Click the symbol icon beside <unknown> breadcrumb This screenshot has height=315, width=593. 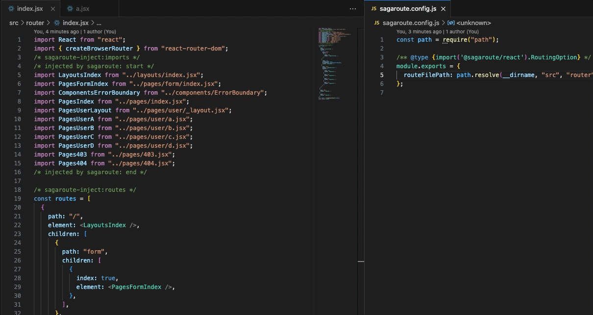pyautogui.click(x=451, y=23)
